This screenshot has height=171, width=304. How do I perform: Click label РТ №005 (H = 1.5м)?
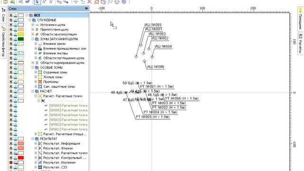[153, 117]
